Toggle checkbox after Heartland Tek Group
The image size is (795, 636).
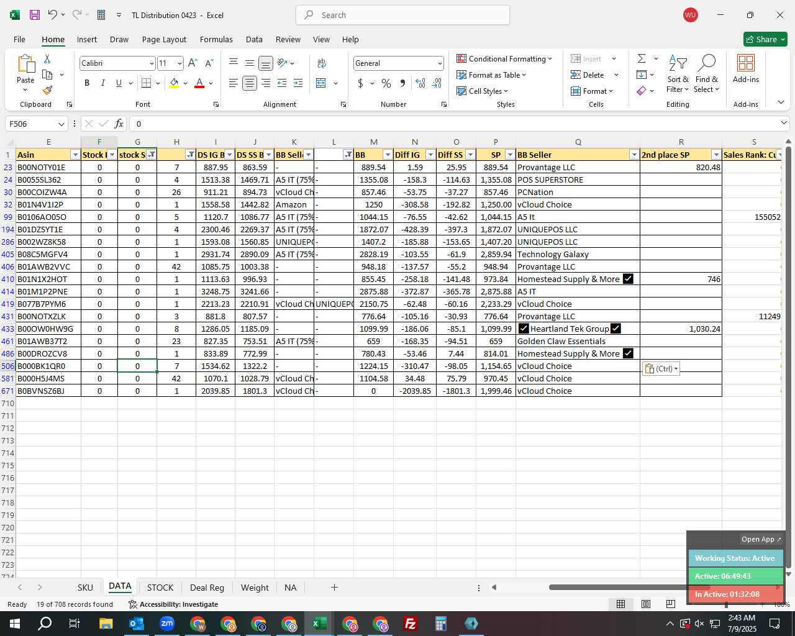(616, 329)
